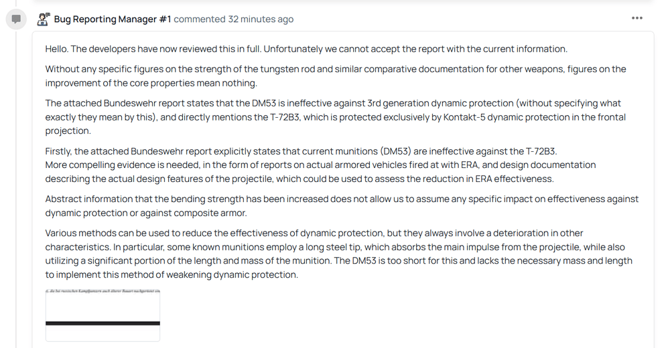Click the word 'Kontakt-5' in the text
The height and width of the screenshot is (348, 670).
coord(464,117)
